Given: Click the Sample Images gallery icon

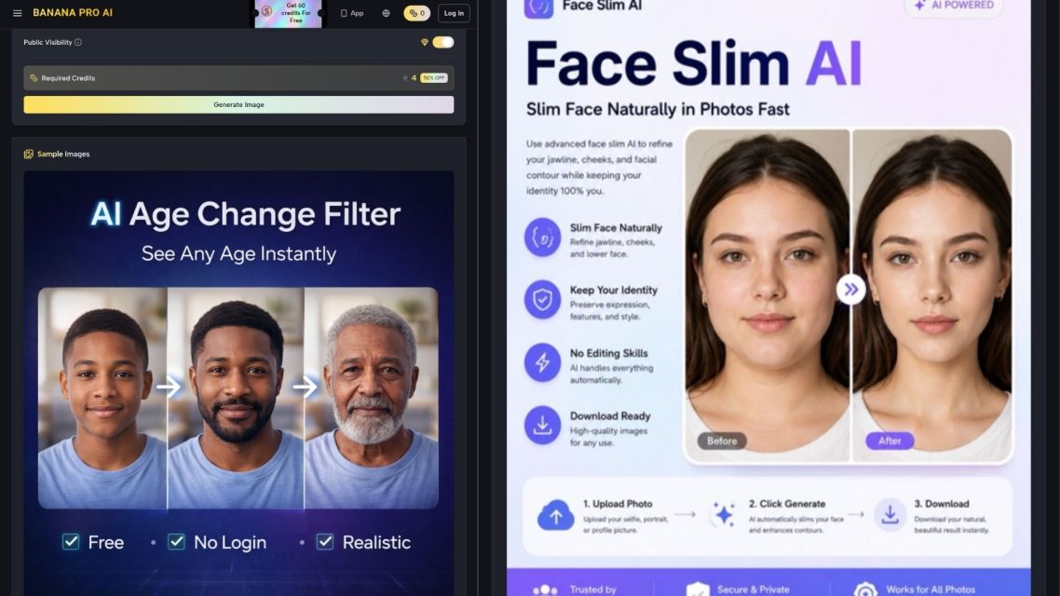Looking at the screenshot, I should tap(28, 154).
